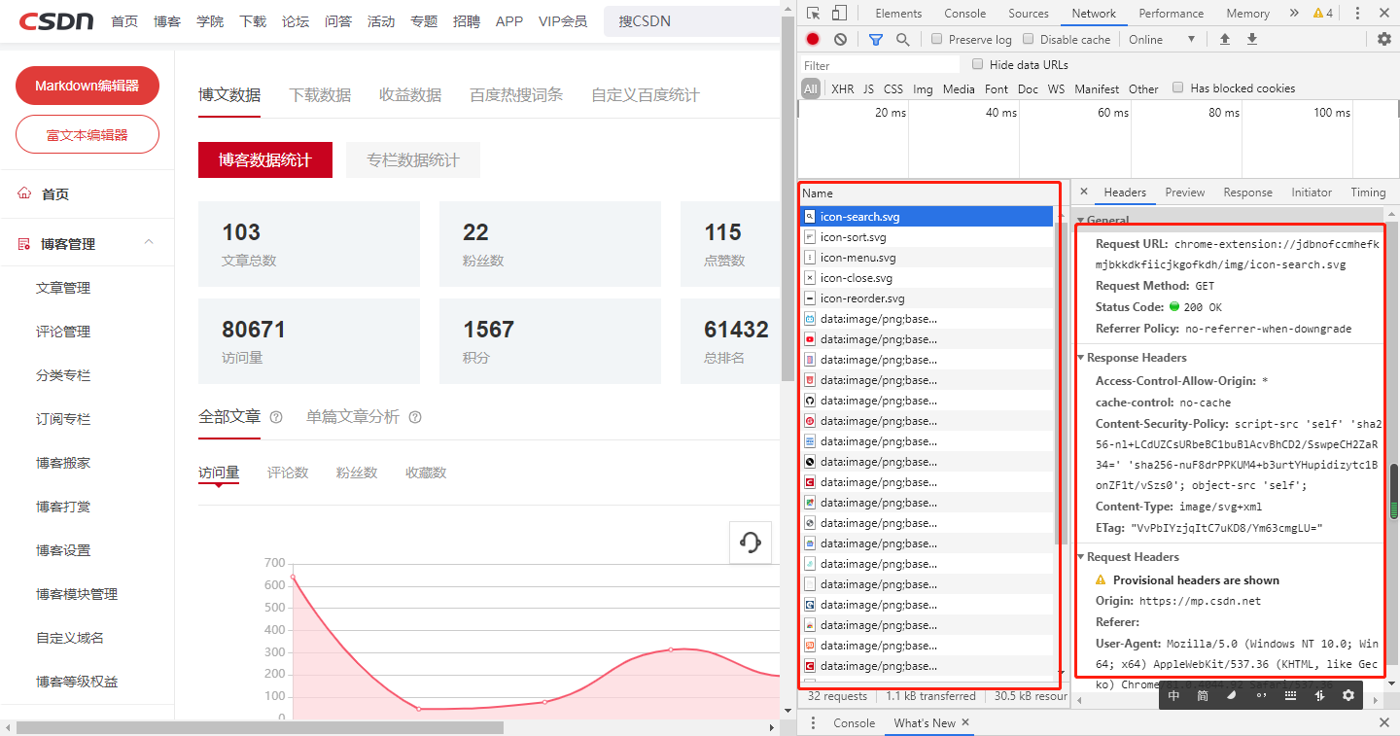Open the Markdown编辑器 button

coord(87,86)
